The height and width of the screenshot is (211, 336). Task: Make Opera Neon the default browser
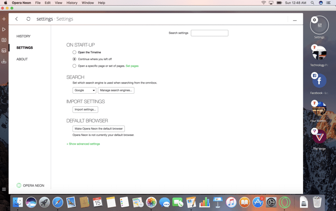pyautogui.click(x=98, y=129)
